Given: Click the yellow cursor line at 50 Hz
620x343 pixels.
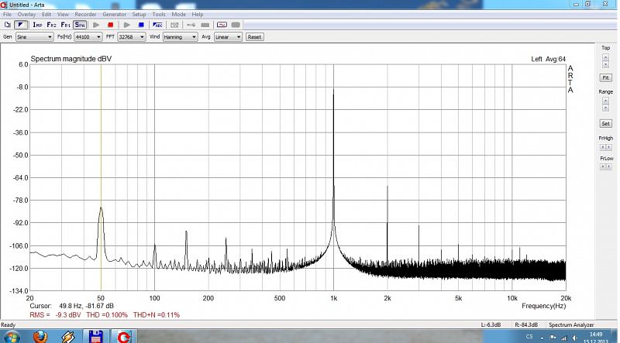Looking at the screenshot, I should [101, 178].
